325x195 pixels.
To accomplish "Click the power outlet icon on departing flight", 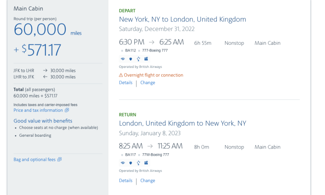I will [x=130, y=59].
